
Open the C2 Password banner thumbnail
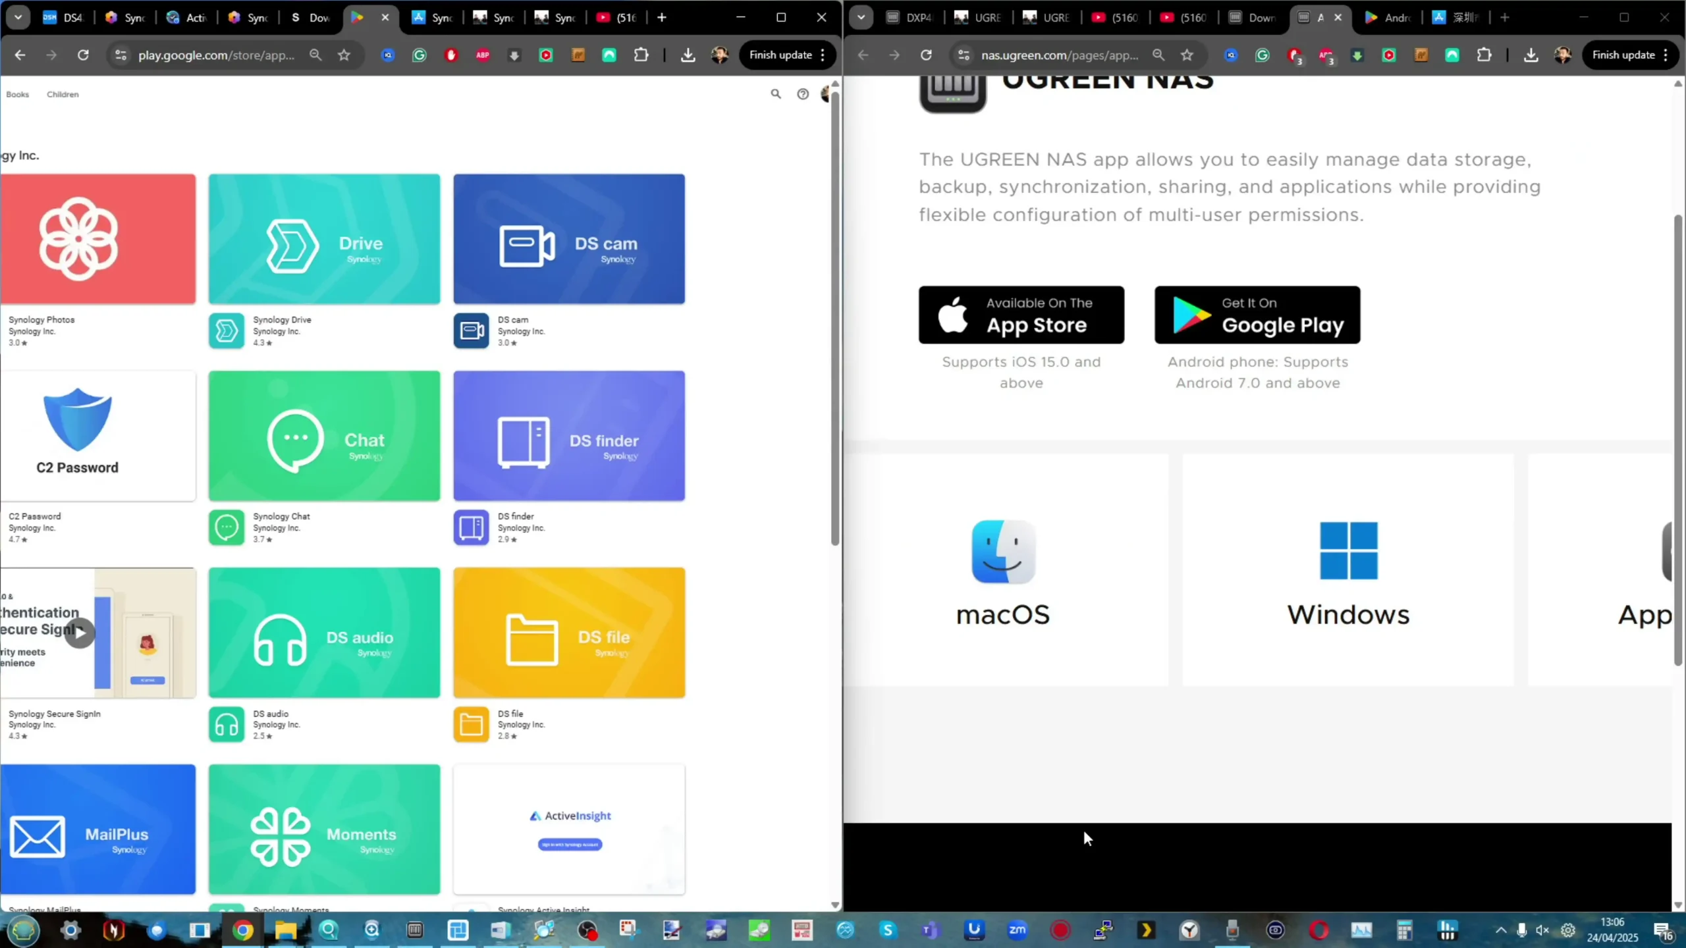coord(98,436)
